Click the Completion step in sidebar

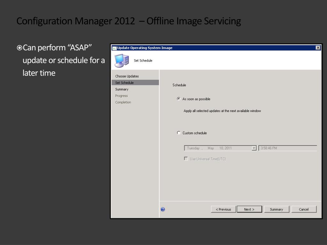coord(123,102)
